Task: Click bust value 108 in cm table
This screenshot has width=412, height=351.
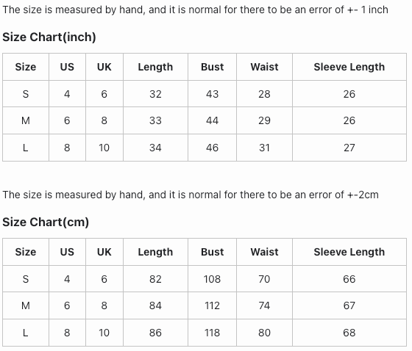Action: point(213,279)
